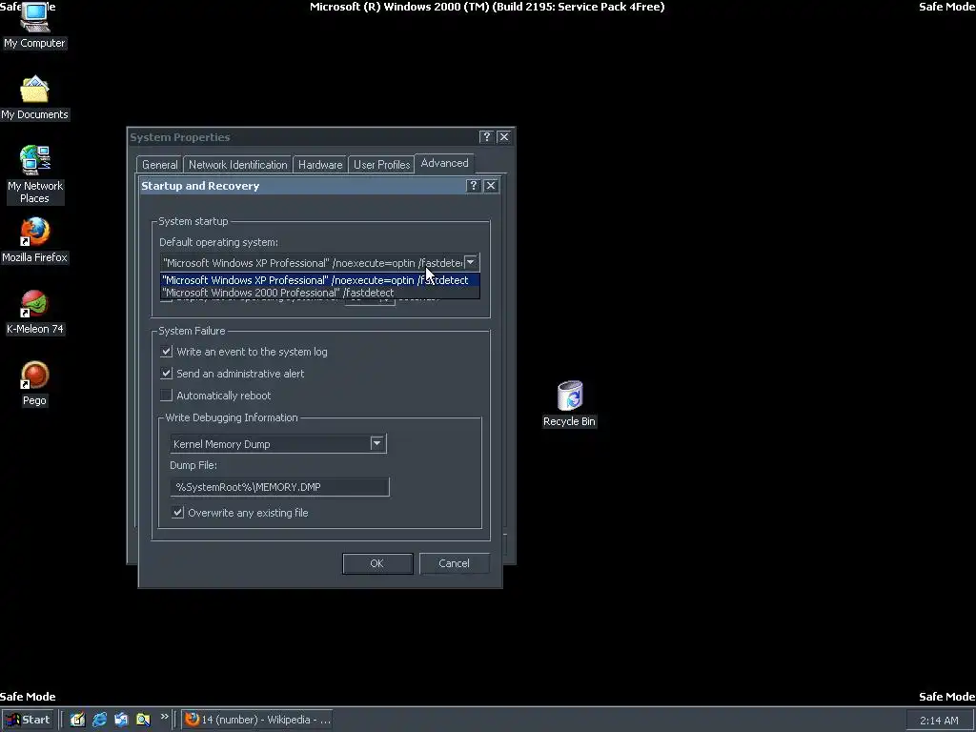976x732 pixels.
Task: Expand the quick launch overflow chevron
Action: (x=164, y=717)
